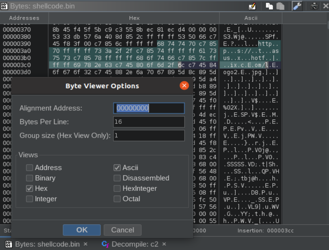The image size is (329, 250).
Task: Click the 'Bytes Per Line:' label
Action: tap(44, 122)
